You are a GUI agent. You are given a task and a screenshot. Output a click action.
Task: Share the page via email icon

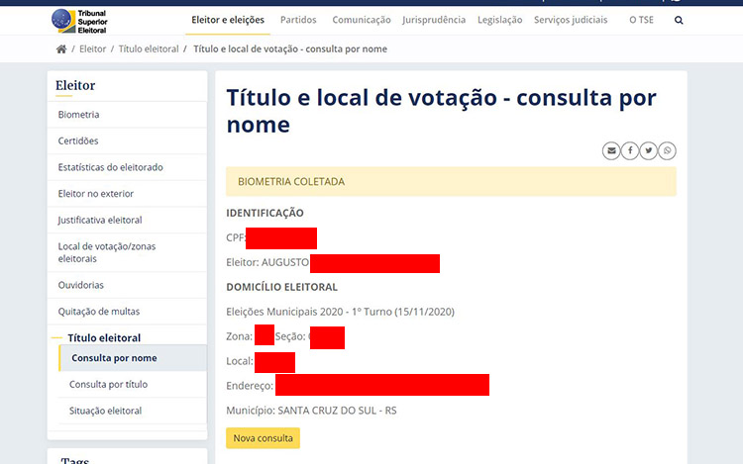(x=611, y=151)
